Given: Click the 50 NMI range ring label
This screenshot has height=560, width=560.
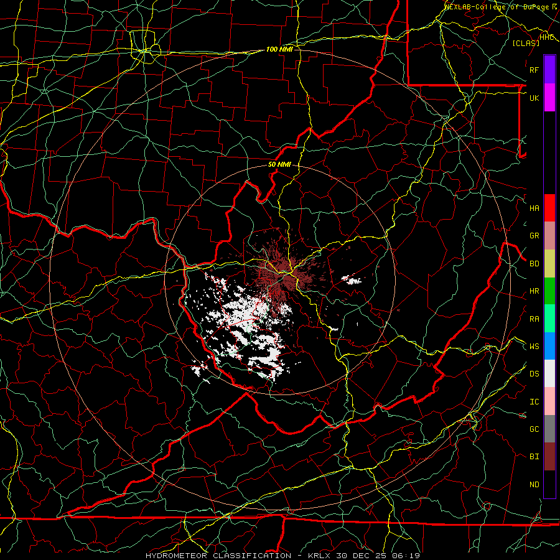Looking at the screenshot, I should (279, 164).
